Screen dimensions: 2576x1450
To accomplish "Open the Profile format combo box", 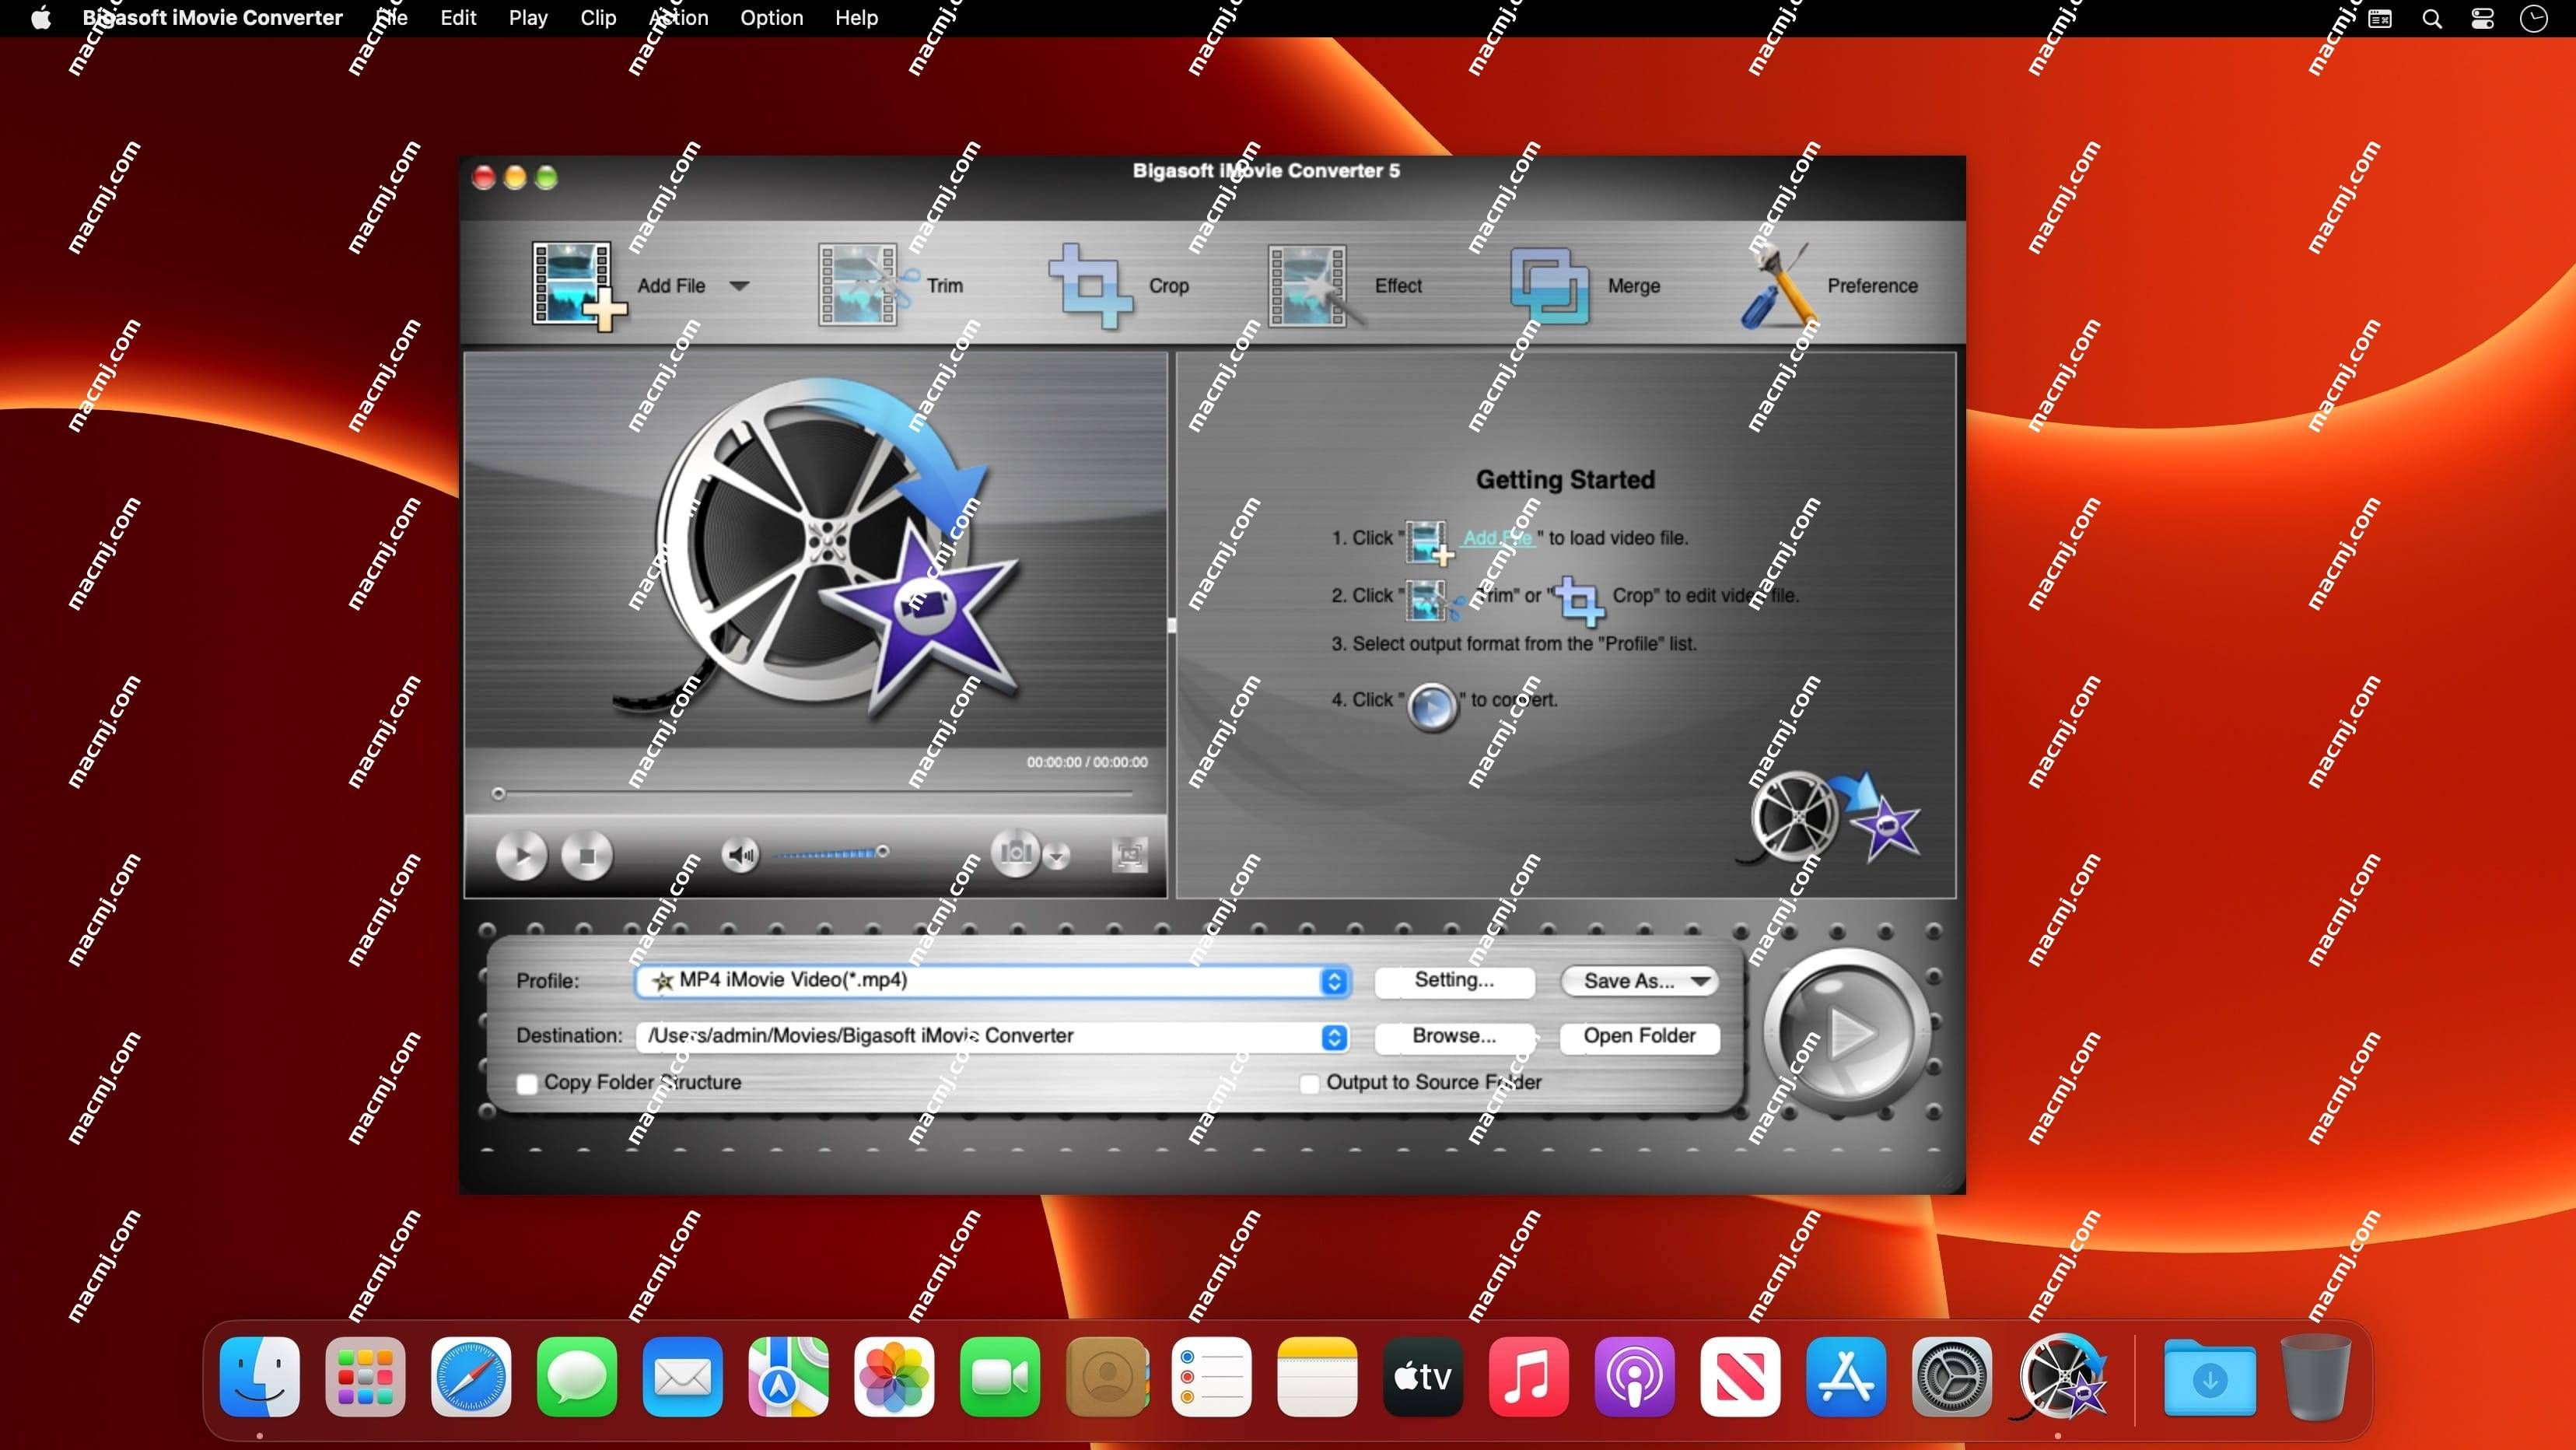I will pos(993,981).
